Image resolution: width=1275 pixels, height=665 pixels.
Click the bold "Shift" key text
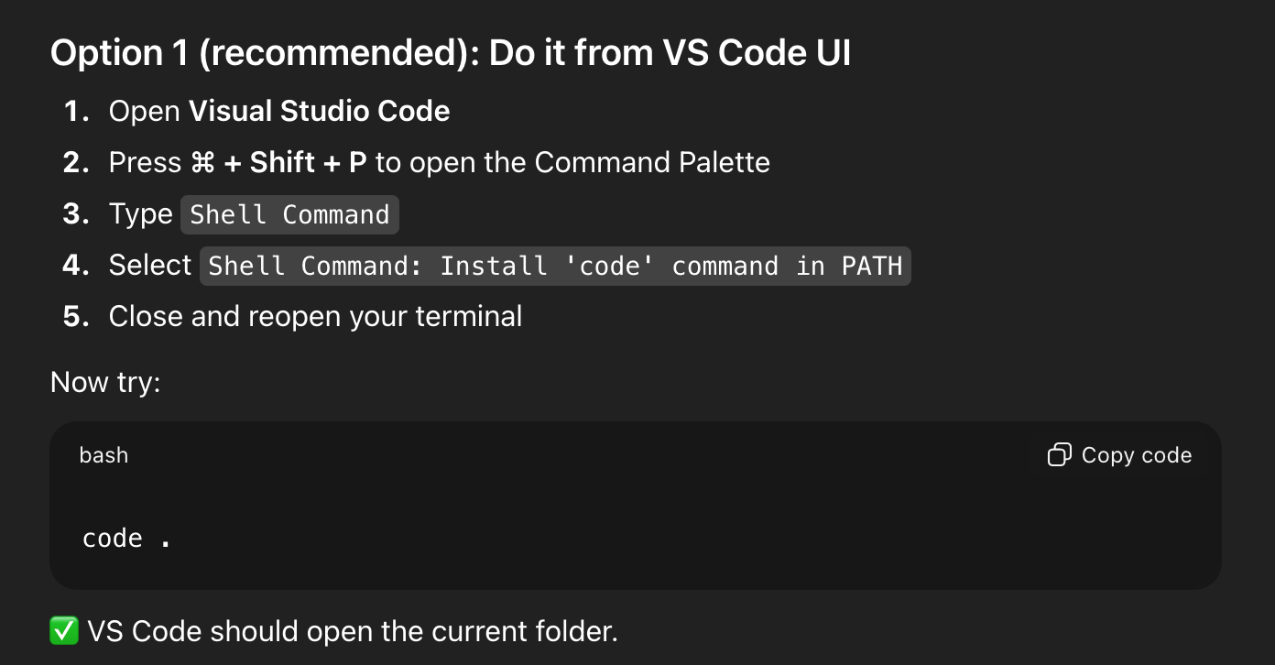tap(282, 163)
